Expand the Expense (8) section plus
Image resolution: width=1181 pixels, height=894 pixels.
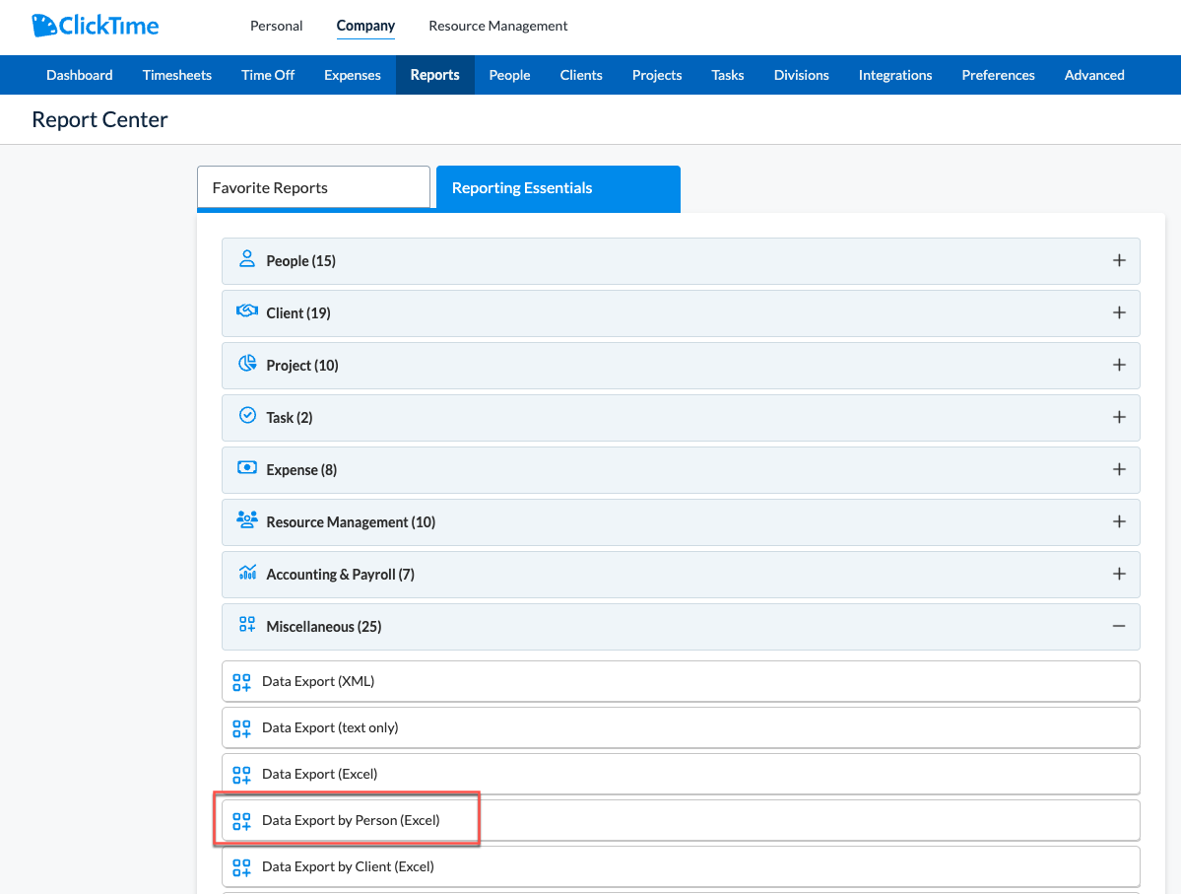1119,469
